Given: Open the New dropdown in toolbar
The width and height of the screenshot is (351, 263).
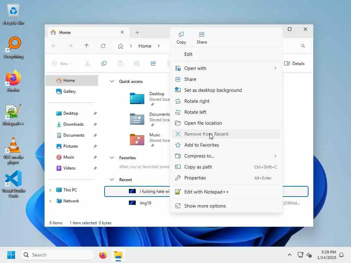Looking at the screenshot, I should [62, 63].
